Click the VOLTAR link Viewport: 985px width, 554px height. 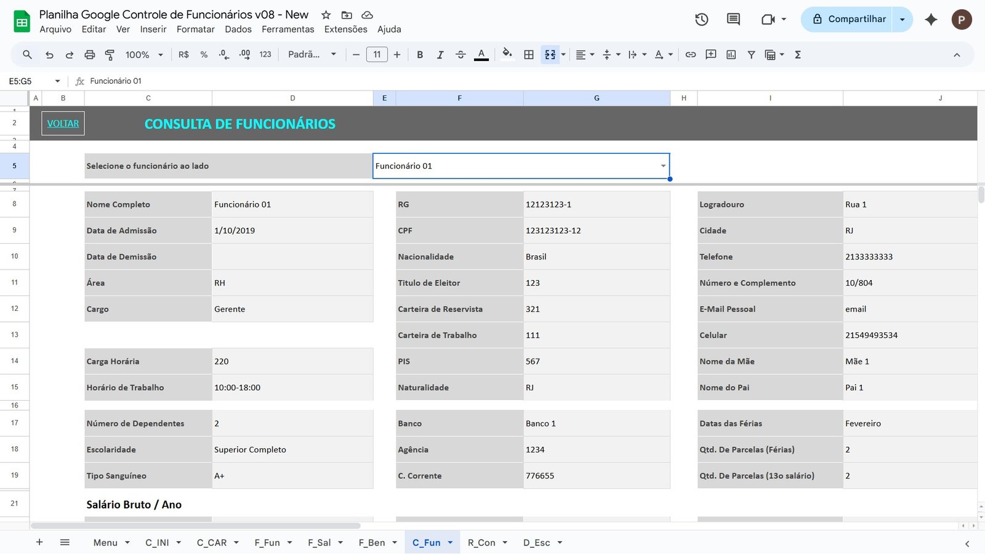coord(62,123)
